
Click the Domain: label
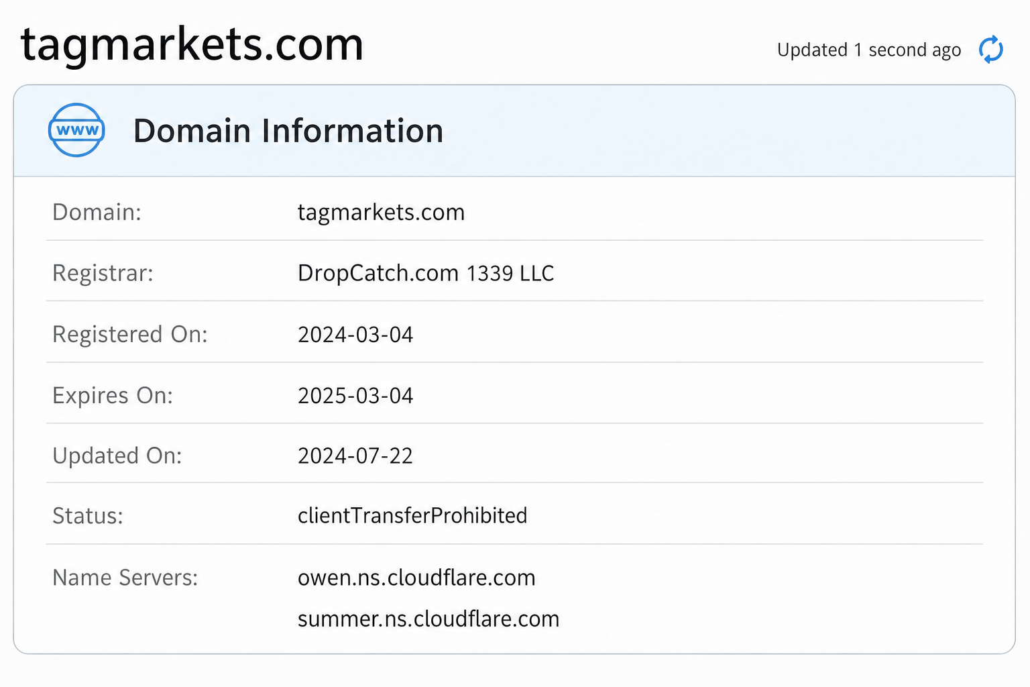pyautogui.click(x=97, y=212)
